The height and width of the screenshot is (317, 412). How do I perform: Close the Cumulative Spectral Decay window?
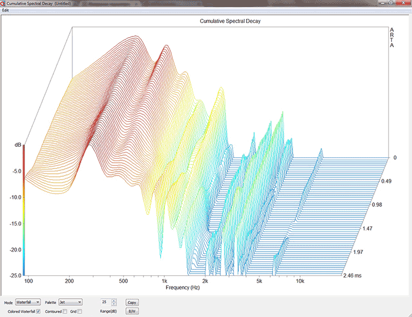pos(404,4)
